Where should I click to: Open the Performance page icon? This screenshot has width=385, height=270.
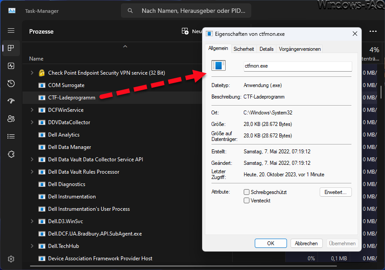(x=11, y=66)
